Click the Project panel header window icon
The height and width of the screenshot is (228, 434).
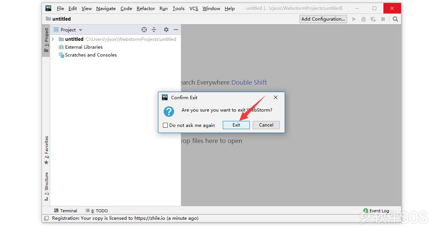click(56, 30)
